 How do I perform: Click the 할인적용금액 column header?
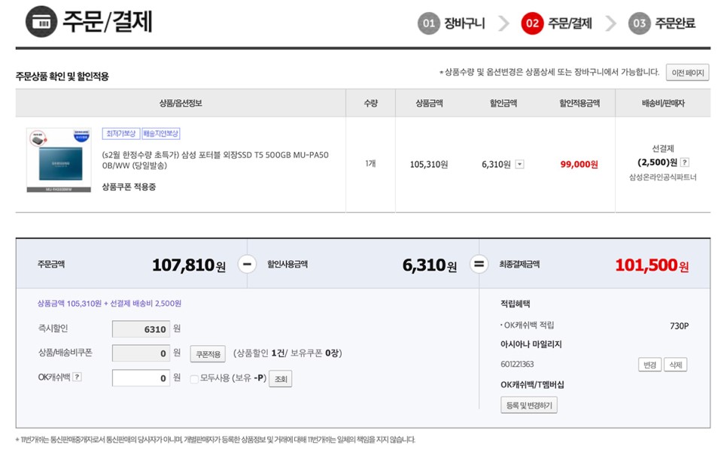[579, 103]
